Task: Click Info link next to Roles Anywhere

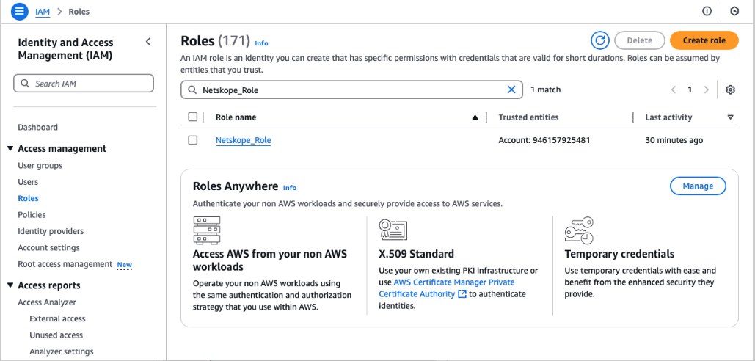Action: point(290,188)
